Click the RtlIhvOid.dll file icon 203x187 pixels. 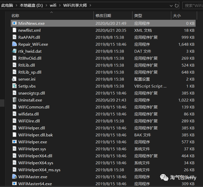[14, 58]
